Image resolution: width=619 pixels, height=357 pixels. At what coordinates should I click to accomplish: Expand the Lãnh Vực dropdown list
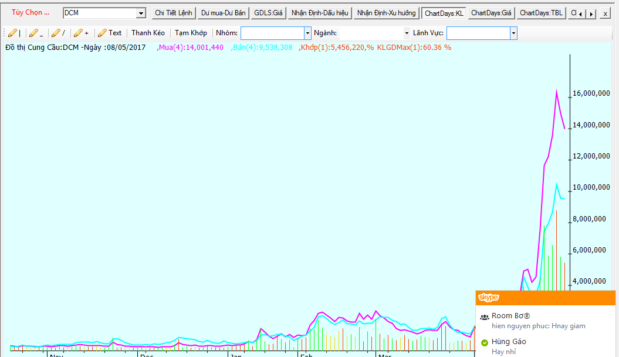point(513,33)
